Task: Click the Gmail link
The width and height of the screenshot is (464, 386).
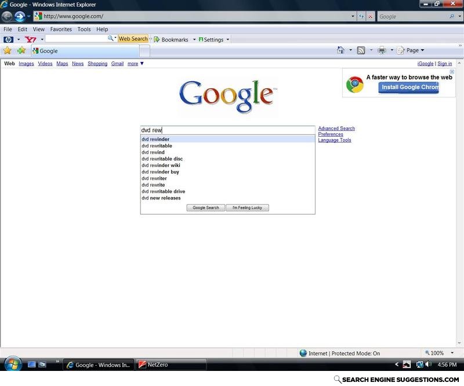Action: 118,64
